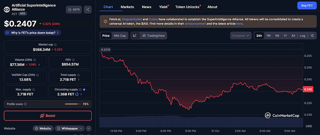Click the 0.2578 opening price label
This screenshot has width=320, height=135.
tap(105, 50)
